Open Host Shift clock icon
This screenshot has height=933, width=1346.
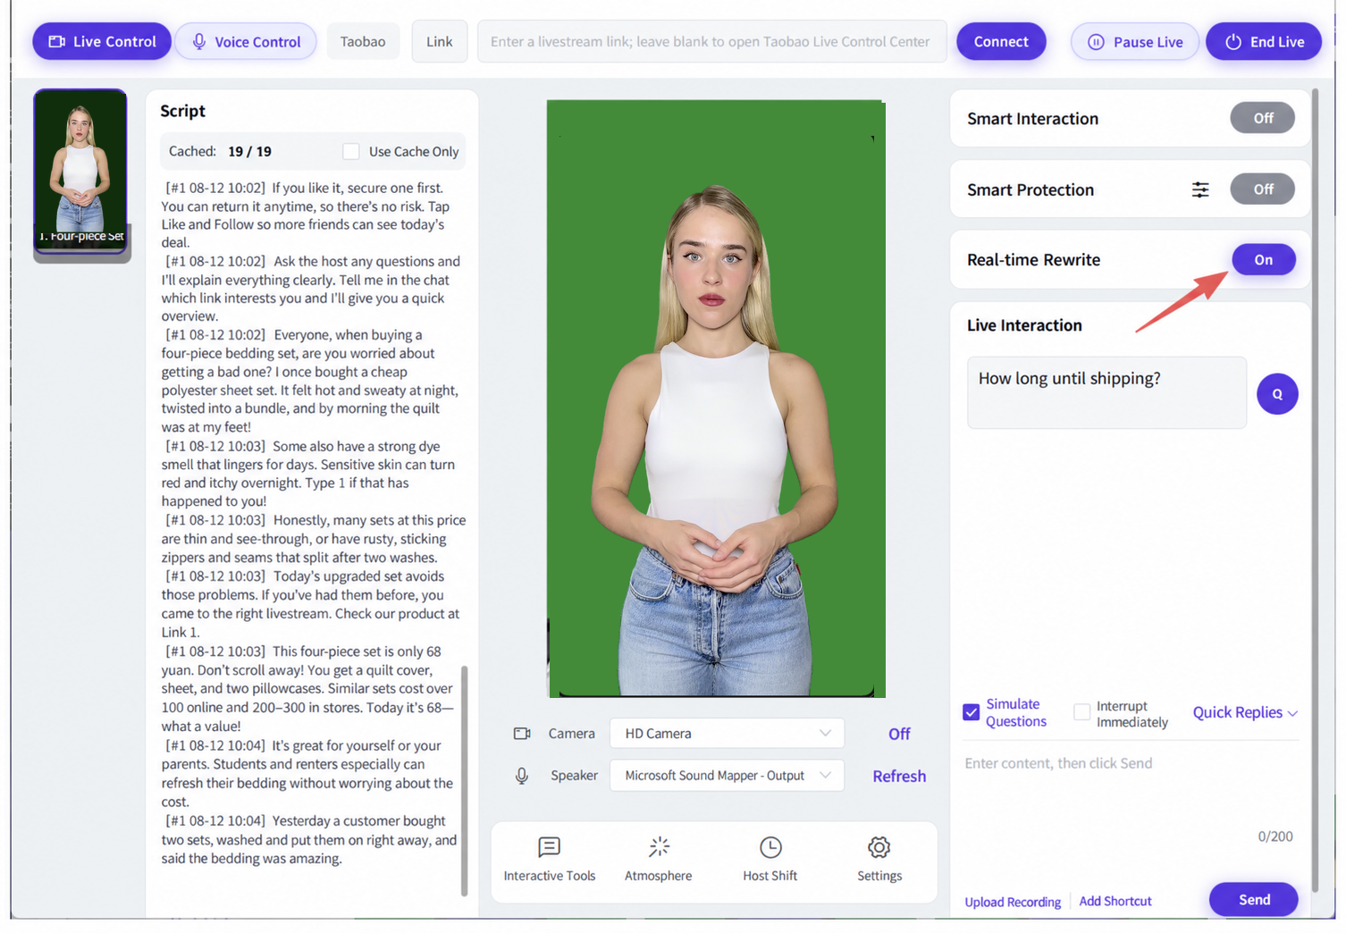pyautogui.click(x=770, y=847)
